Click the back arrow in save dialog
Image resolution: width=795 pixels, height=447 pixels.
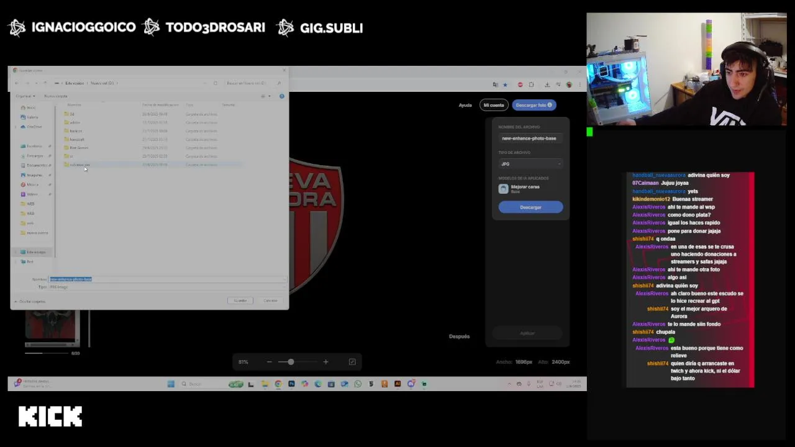click(x=17, y=83)
